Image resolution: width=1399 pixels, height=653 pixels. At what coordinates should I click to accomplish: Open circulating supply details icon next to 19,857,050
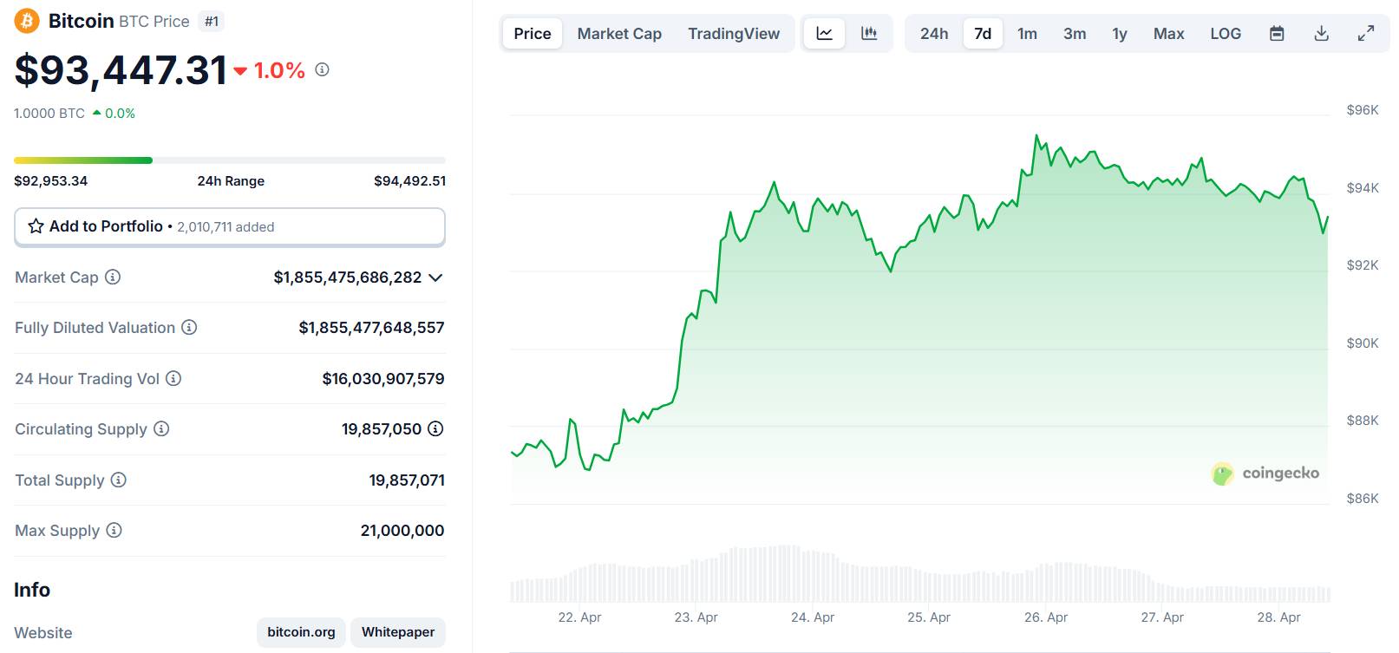435,428
